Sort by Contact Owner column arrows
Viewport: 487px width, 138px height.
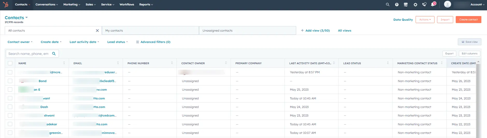pos(226,63)
